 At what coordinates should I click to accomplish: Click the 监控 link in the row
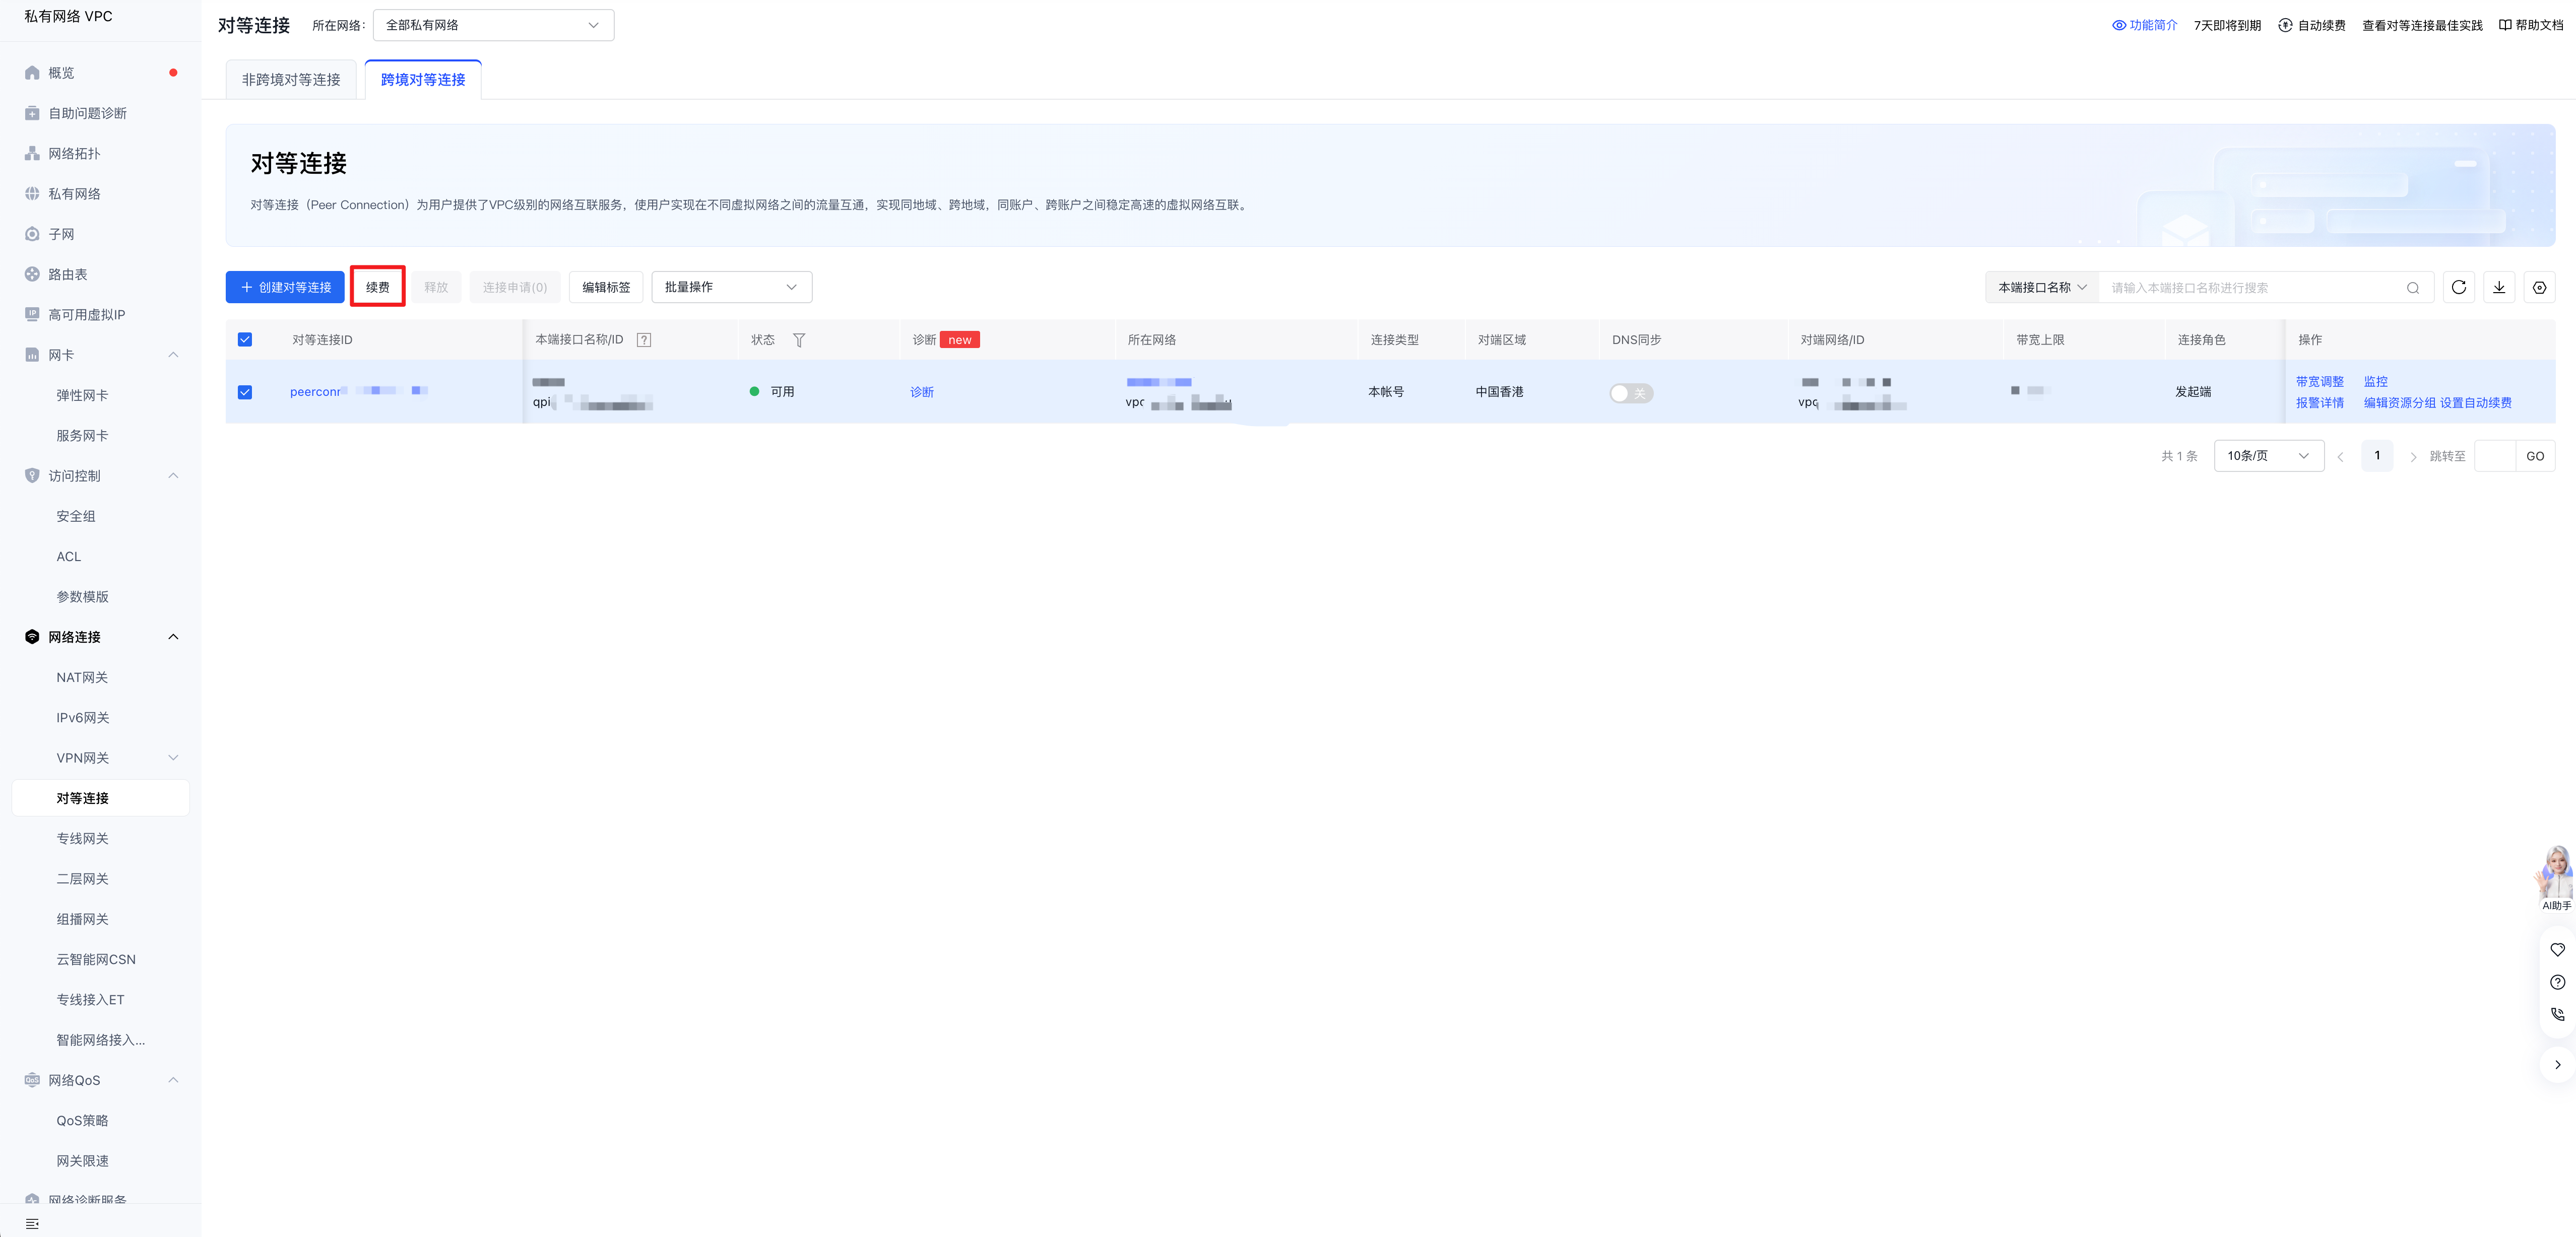[x=2376, y=382]
